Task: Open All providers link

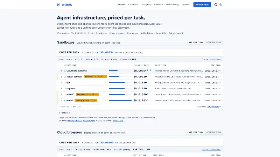Action: pyautogui.click(x=214, y=107)
